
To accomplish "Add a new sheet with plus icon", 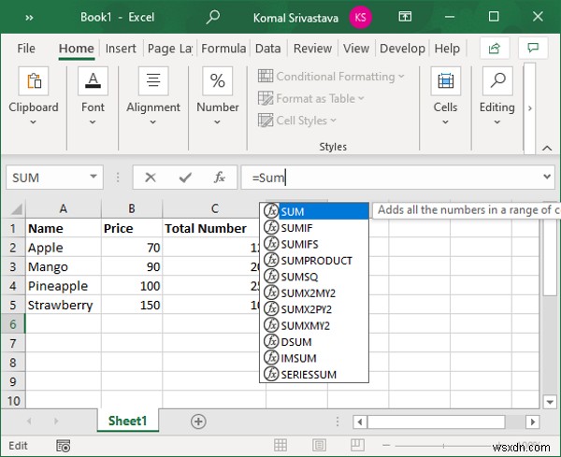I will (198, 421).
